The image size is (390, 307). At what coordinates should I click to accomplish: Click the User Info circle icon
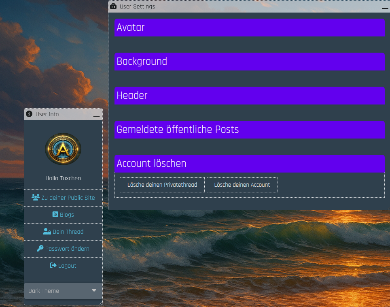point(29,114)
